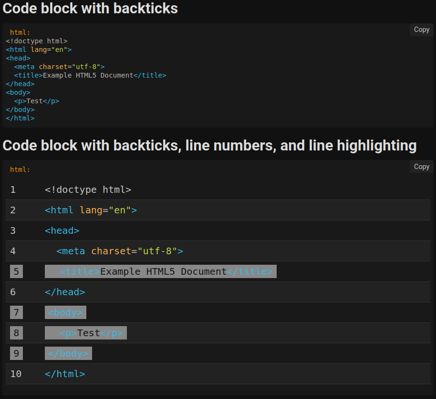436x399 pixels.
Task: Select the highlighted paragraph Test line
Action: [86, 332]
